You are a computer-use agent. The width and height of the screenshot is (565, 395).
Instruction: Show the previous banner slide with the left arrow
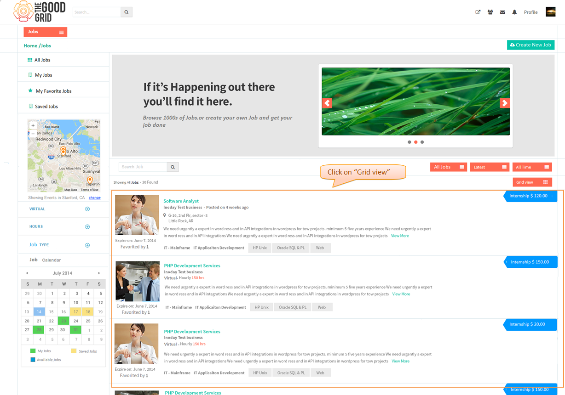(327, 103)
